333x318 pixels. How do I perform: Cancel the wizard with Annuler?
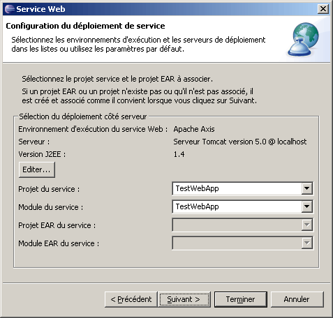pos(297,299)
